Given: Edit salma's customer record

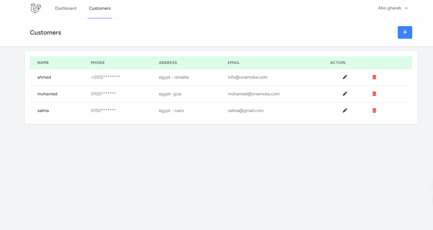Looking at the screenshot, I should click(345, 110).
